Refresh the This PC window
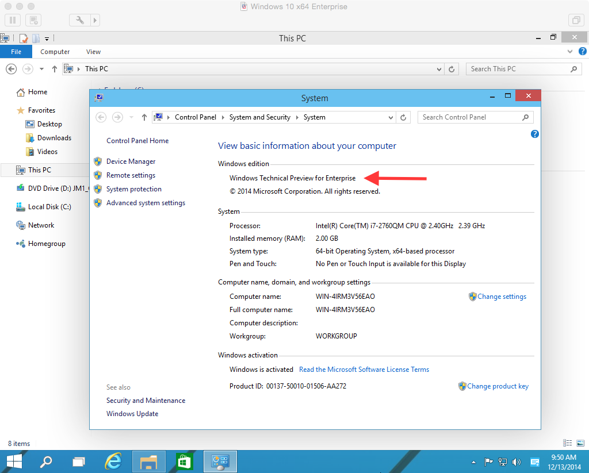 tap(452, 69)
